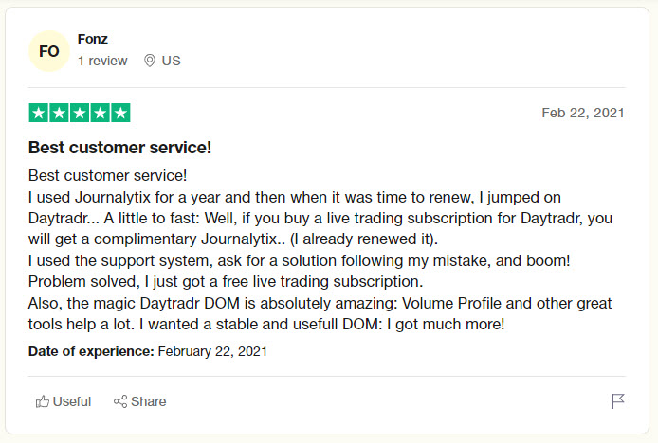Click the February 22, 2021 experience date
The width and height of the screenshot is (658, 443).
[212, 351]
